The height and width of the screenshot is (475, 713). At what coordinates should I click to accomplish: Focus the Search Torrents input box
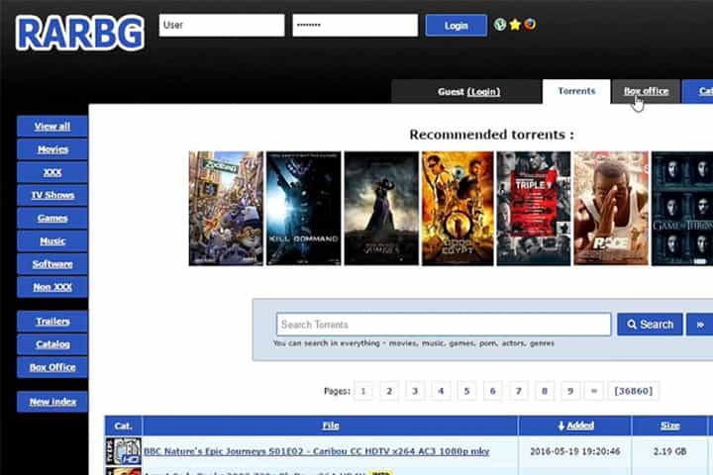(x=444, y=325)
